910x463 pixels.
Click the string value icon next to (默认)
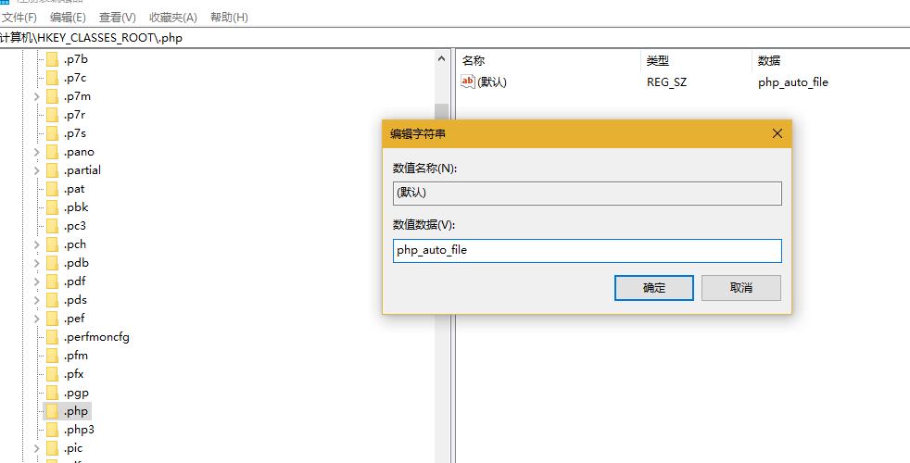pos(468,82)
